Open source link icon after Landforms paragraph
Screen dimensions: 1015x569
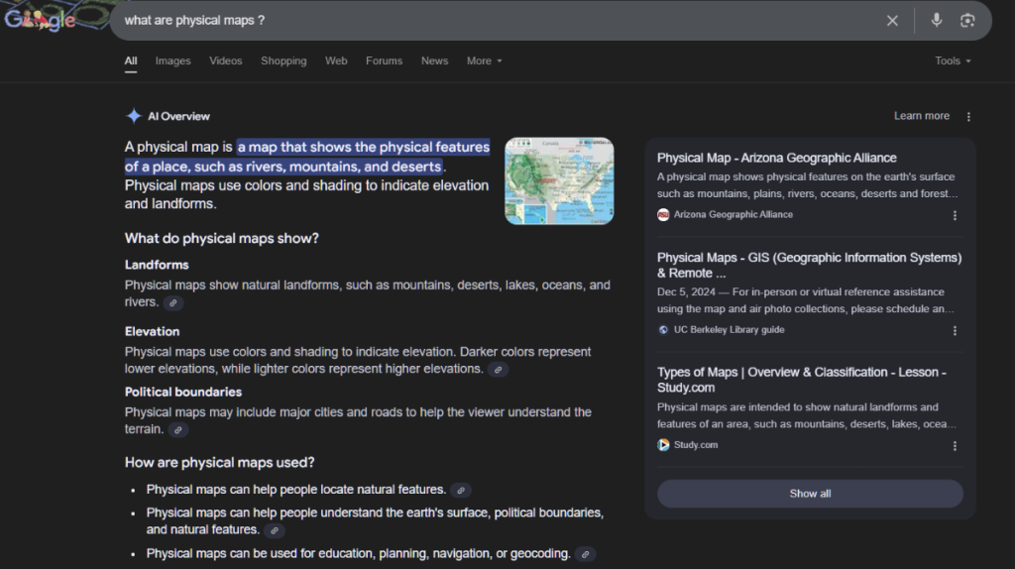pos(172,303)
